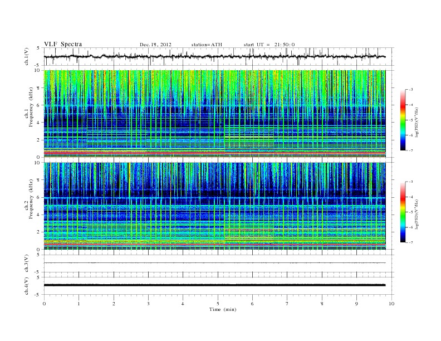Click the '-7' value on ch.1 colorbar
441x341 pixels.
click(x=411, y=150)
